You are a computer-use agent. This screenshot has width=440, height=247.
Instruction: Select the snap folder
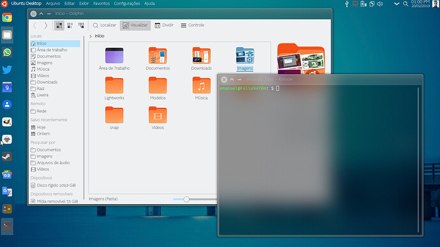[x=114, y=117]
